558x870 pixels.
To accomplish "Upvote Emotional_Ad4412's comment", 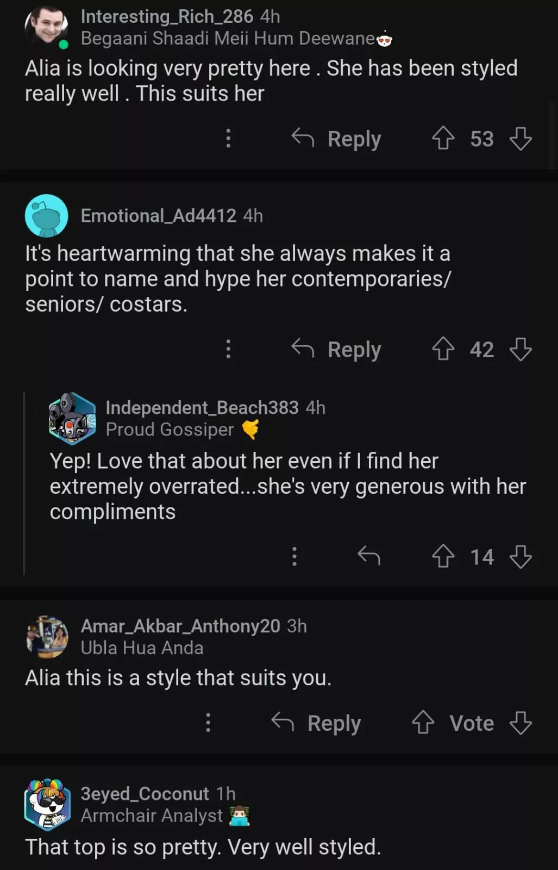I will pos(443,349).
